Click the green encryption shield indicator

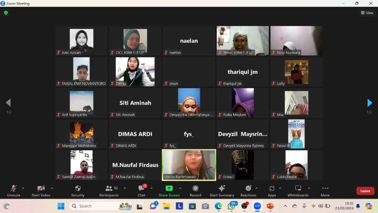tap(6, 13)
